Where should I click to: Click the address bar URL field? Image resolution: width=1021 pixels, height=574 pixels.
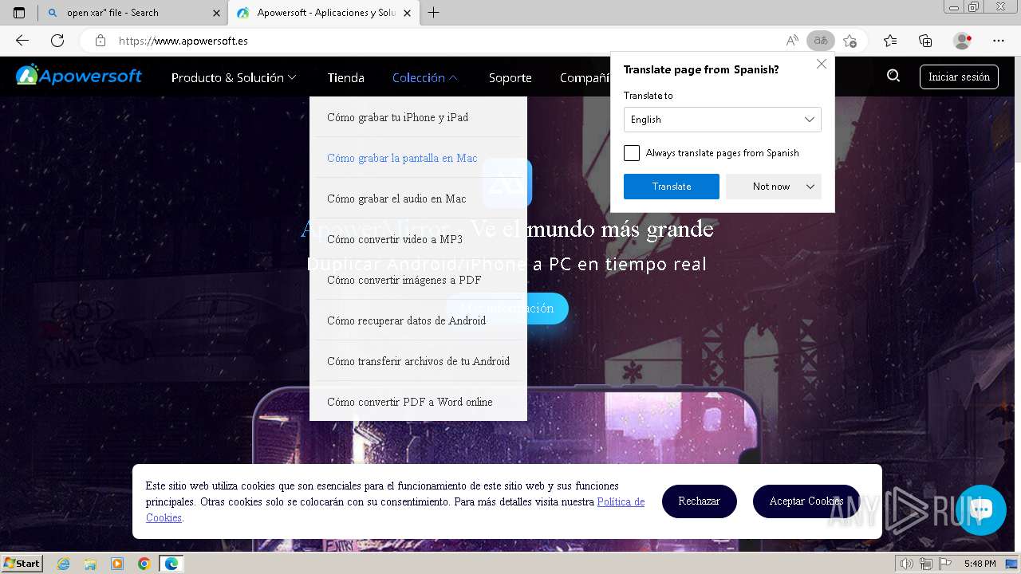coord(447,41)
